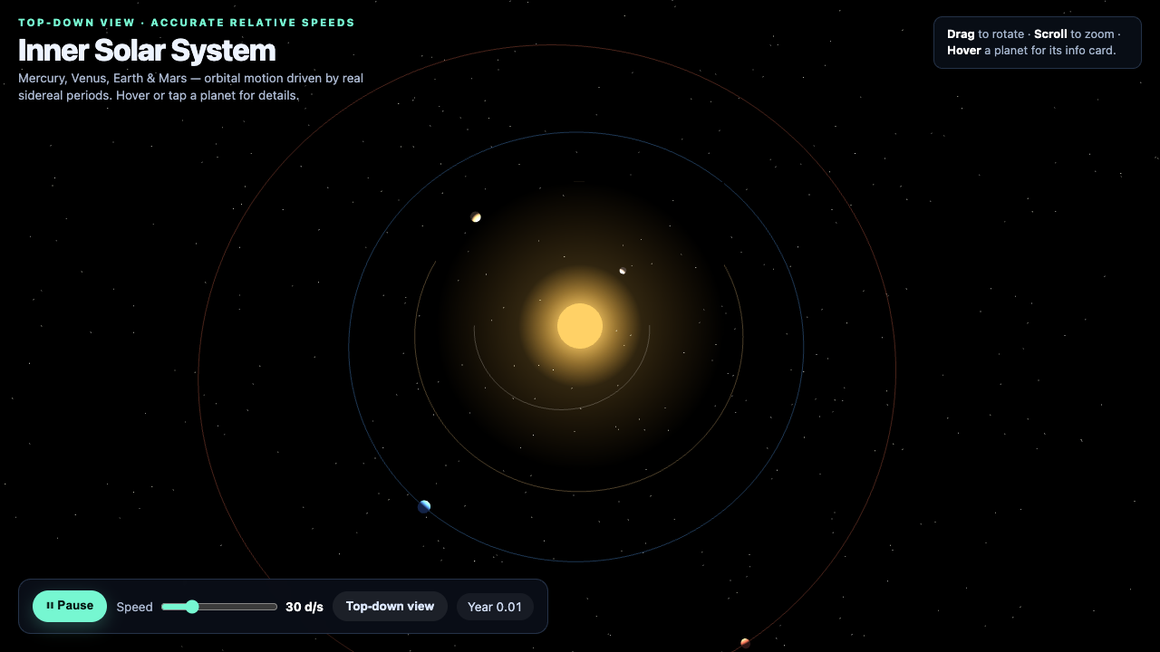Click the Drag to rotate instructions card
The image size is (1160, 652).
tap(1038, 43)
